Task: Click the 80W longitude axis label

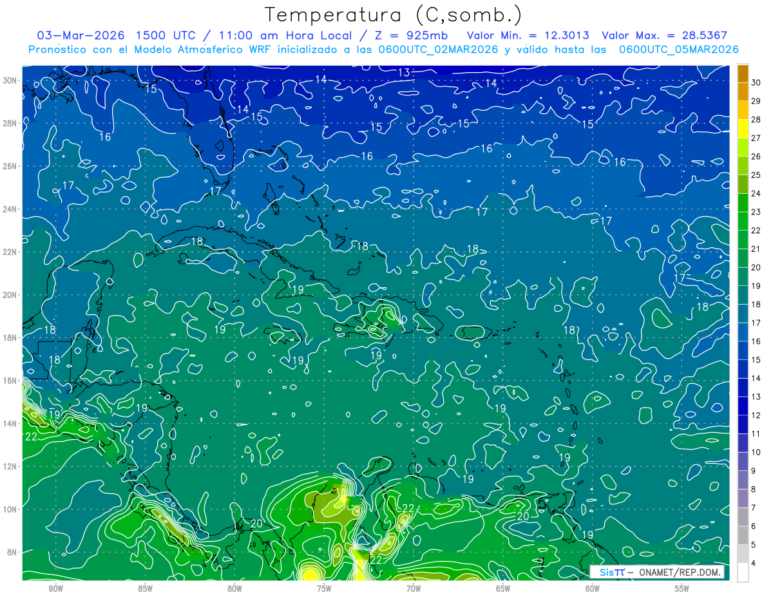Action: click(x=234, y=589)
